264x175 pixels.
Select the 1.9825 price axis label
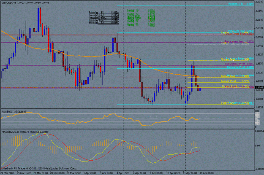coord(259,73)
